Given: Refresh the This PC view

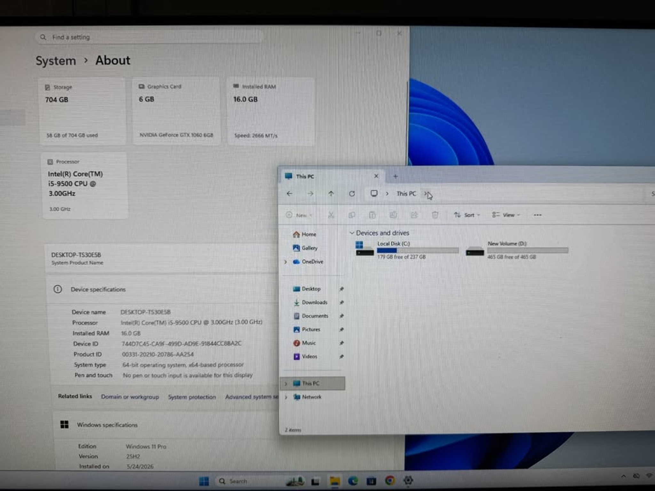Looking at the screenshot, I should (352, 194).
